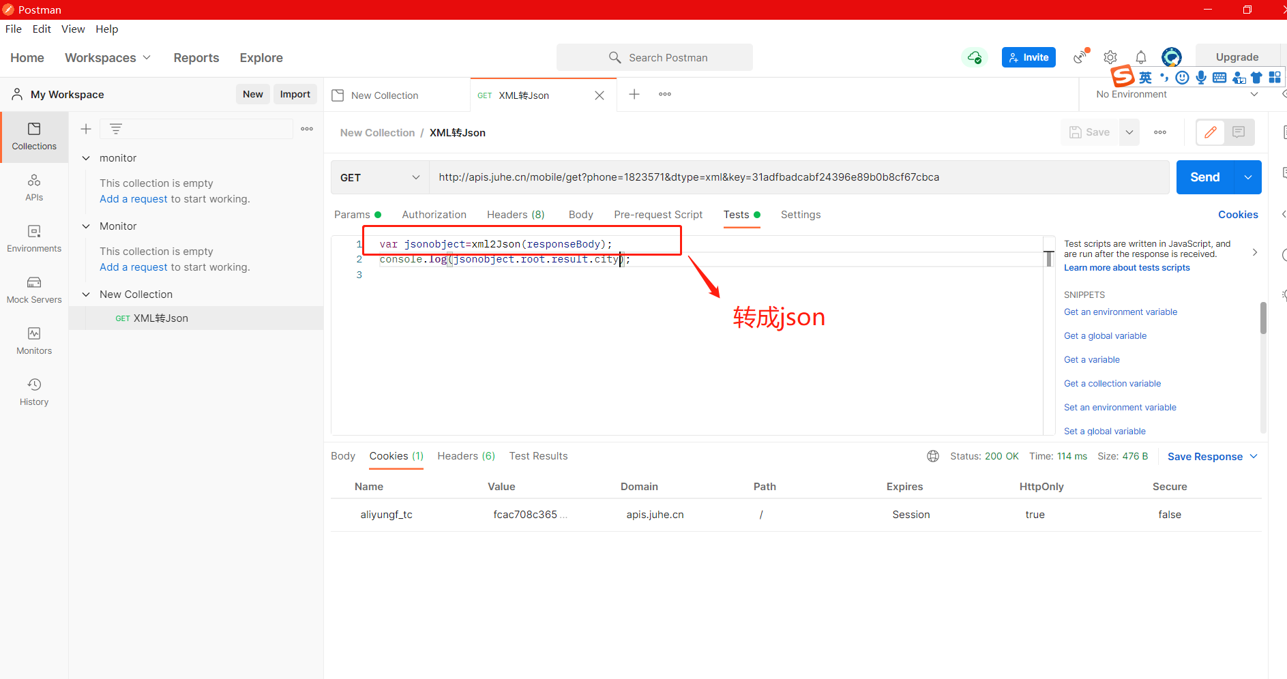
Task: Switch to the Settings request tab
Action: (x=801, y=215)
